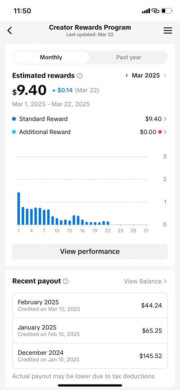
Task: Open View Balance link
Action: click(145, 281)
